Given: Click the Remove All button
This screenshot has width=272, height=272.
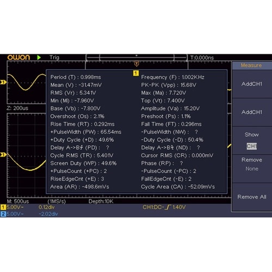Looking at the screenshot, I should click(x=252, y=197).
